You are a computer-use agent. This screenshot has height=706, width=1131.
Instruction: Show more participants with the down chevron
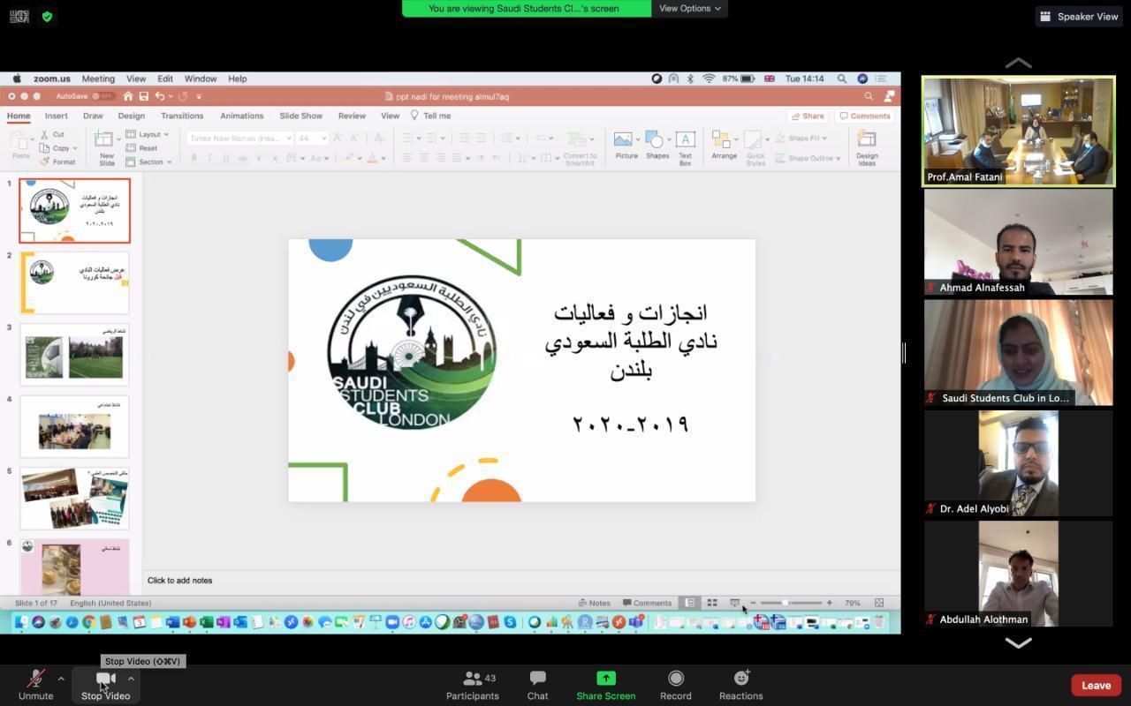pos(1018,643)
